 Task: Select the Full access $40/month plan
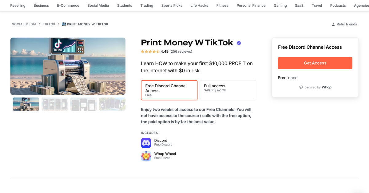tap(228, 90)
